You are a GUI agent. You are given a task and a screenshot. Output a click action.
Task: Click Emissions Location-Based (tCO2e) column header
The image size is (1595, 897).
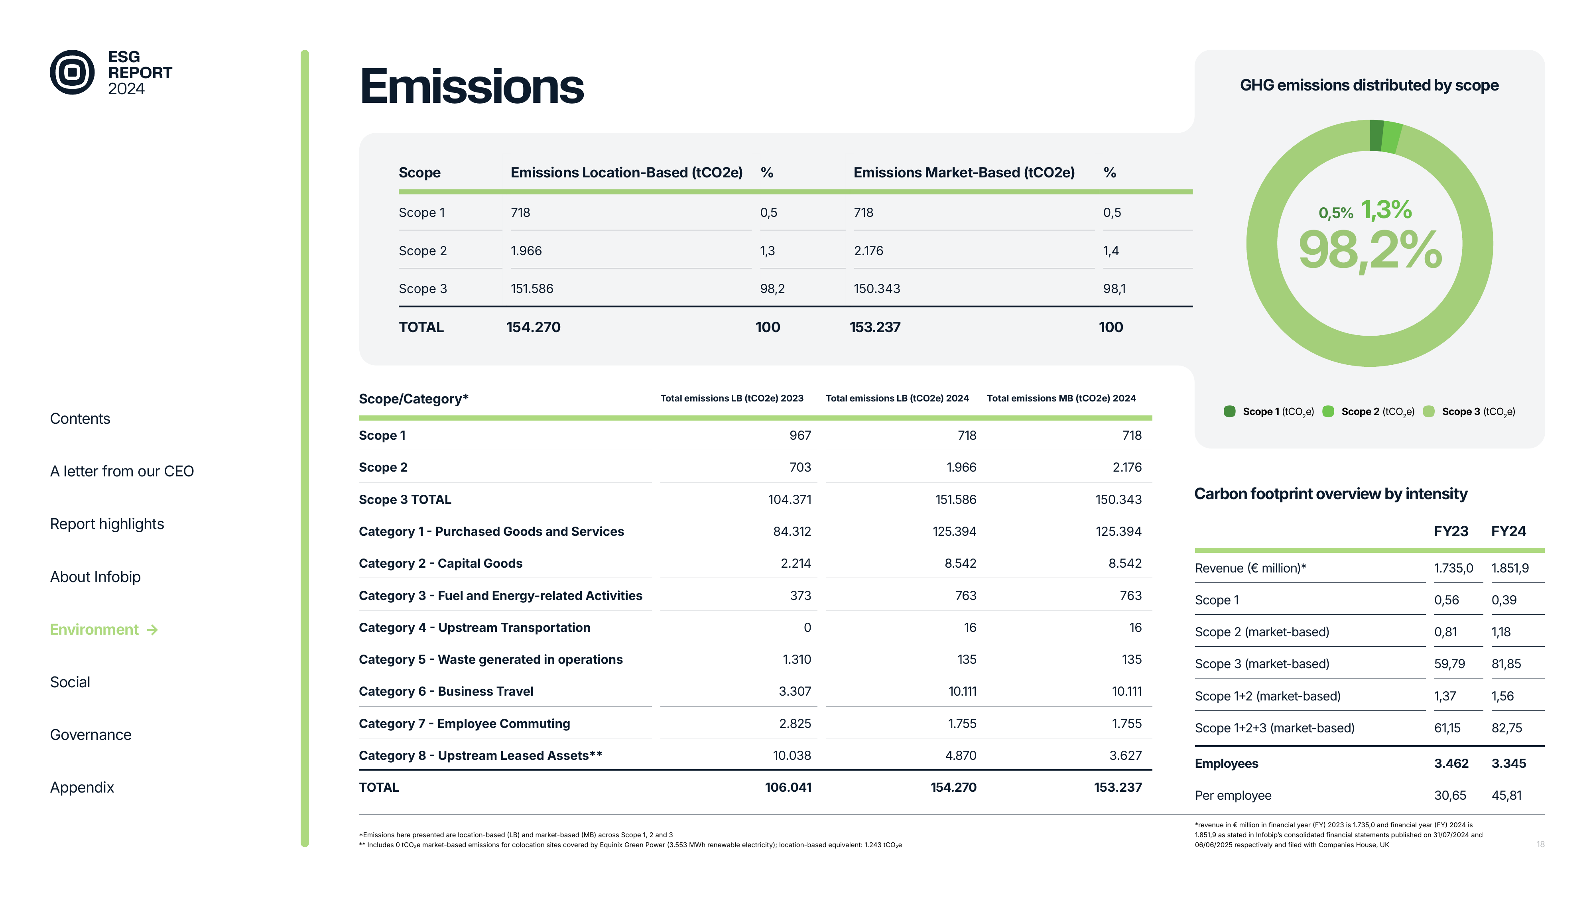click(x=626, y=172)
